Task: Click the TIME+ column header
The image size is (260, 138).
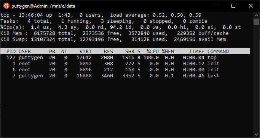Action: pos(197,52)
